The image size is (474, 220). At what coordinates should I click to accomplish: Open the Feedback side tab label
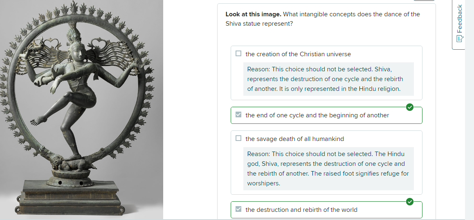click(460, 19)
